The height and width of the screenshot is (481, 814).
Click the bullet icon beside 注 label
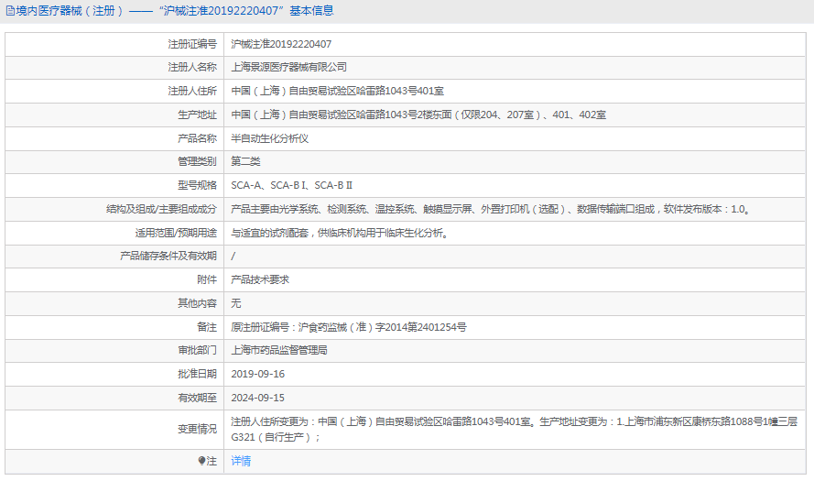(202, 461)
